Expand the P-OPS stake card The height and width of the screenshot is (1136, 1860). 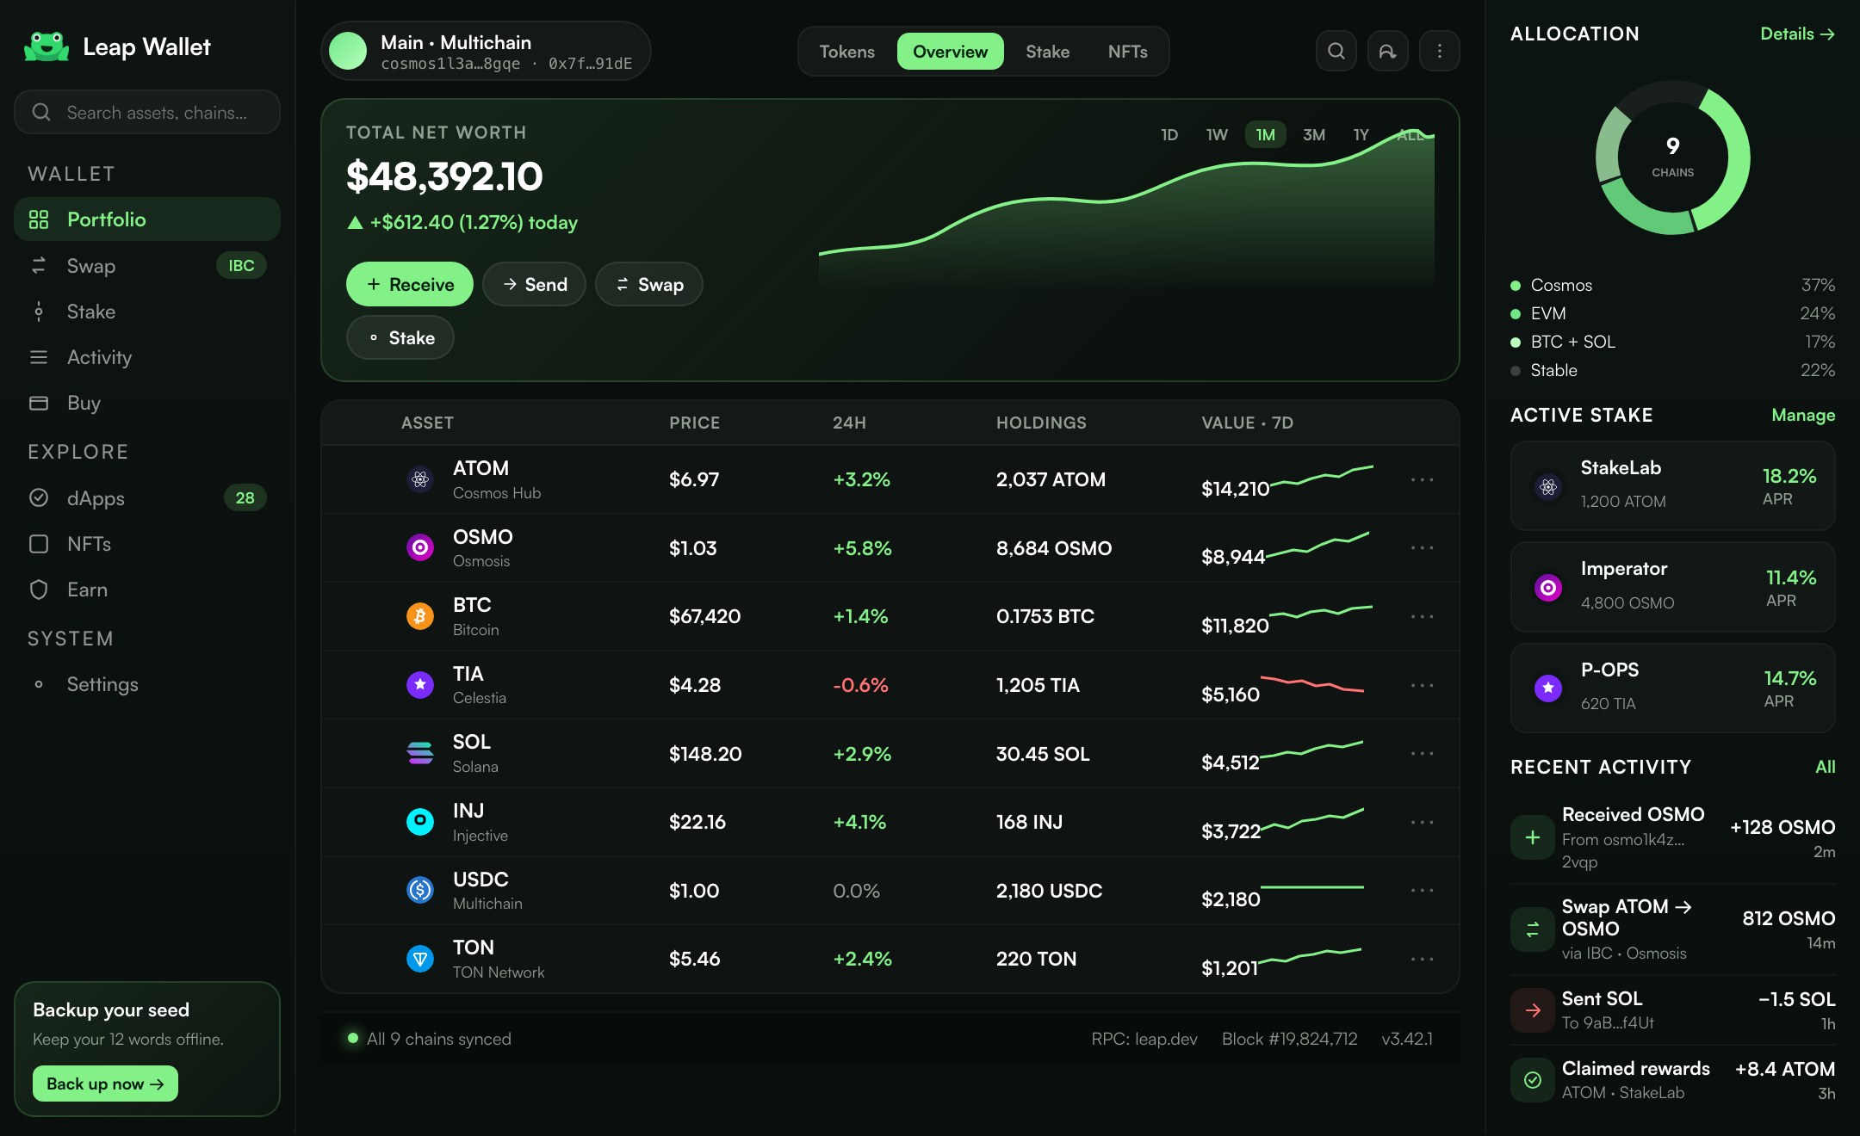coord(1672,688)
